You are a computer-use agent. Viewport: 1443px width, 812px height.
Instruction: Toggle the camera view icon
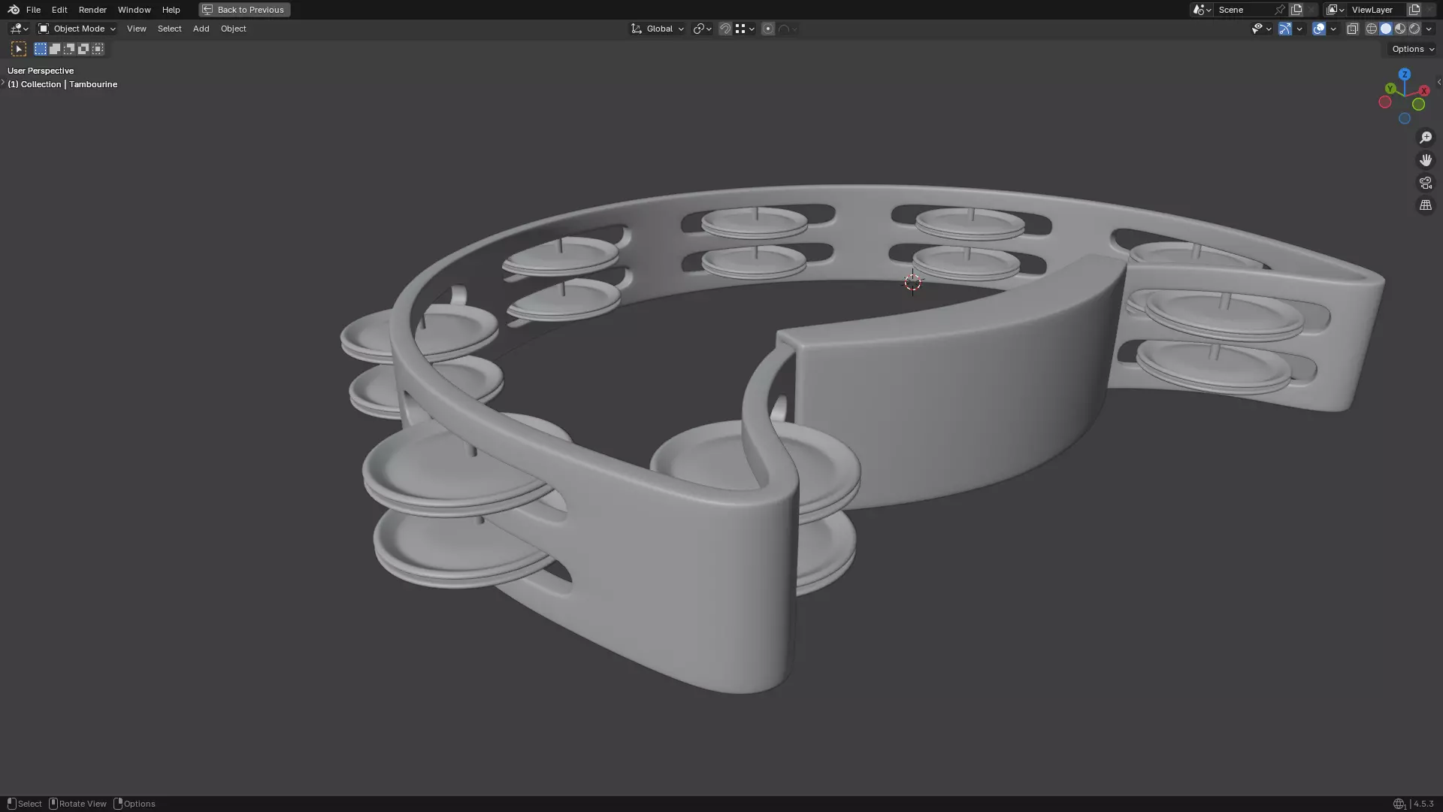point(1426,183)
